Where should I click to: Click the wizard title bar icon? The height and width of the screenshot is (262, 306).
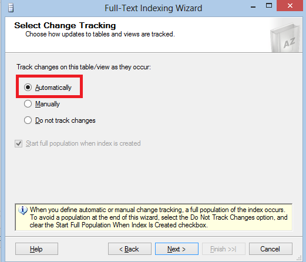(11, 8)
